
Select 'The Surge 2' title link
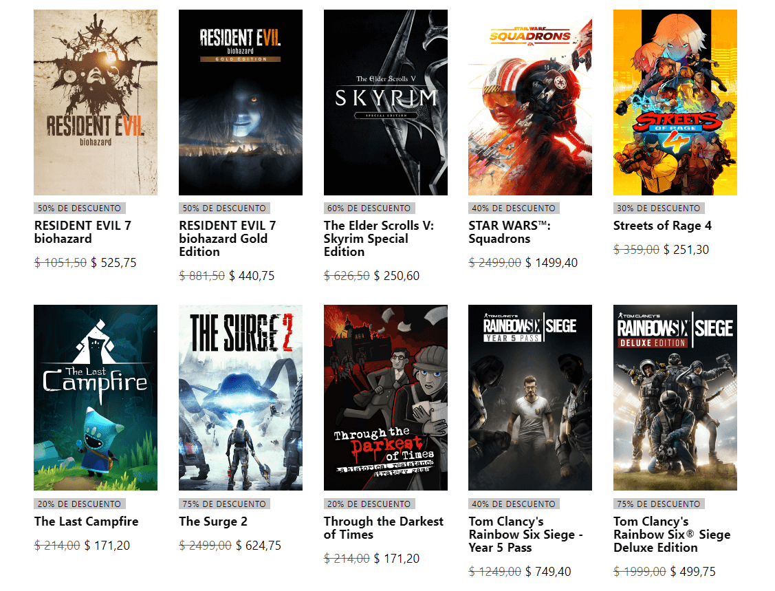(x=213, y=522)
